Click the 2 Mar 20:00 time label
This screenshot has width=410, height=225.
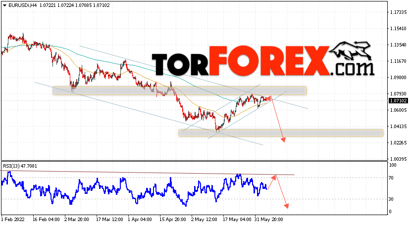(x=77, y=220)
